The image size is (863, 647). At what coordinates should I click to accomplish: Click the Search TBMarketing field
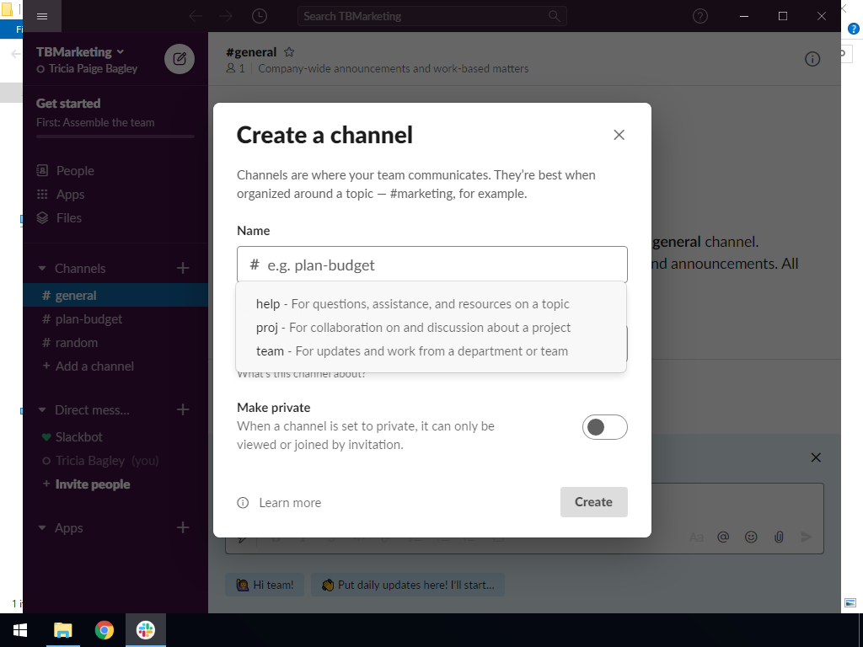[x=432, y=16]
